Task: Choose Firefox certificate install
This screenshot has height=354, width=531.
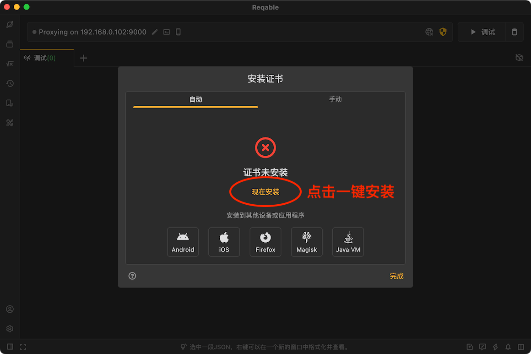Action: 265,242
